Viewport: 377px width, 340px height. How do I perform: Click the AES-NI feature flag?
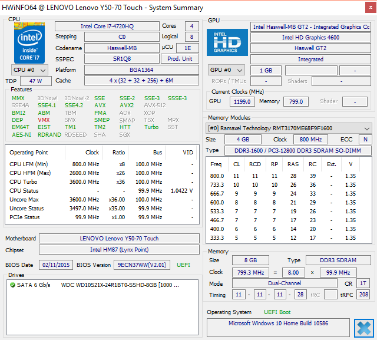pos(21,135)
